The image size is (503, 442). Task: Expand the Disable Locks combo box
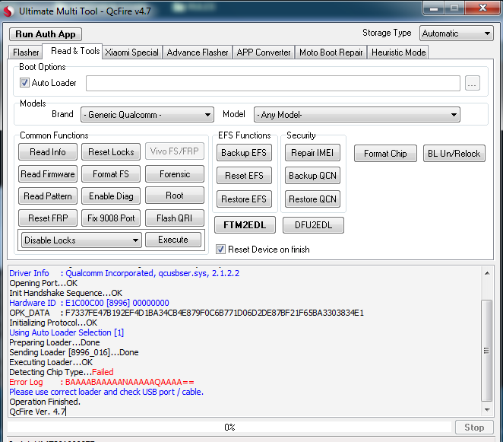[81, 240]
